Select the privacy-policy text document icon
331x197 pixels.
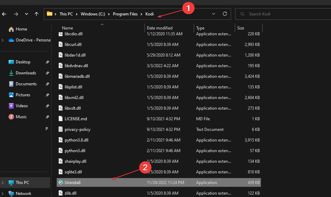point(61,130)
